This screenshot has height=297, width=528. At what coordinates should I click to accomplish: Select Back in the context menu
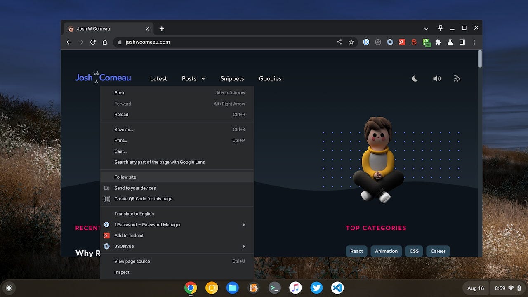click(x=177, y=93)
